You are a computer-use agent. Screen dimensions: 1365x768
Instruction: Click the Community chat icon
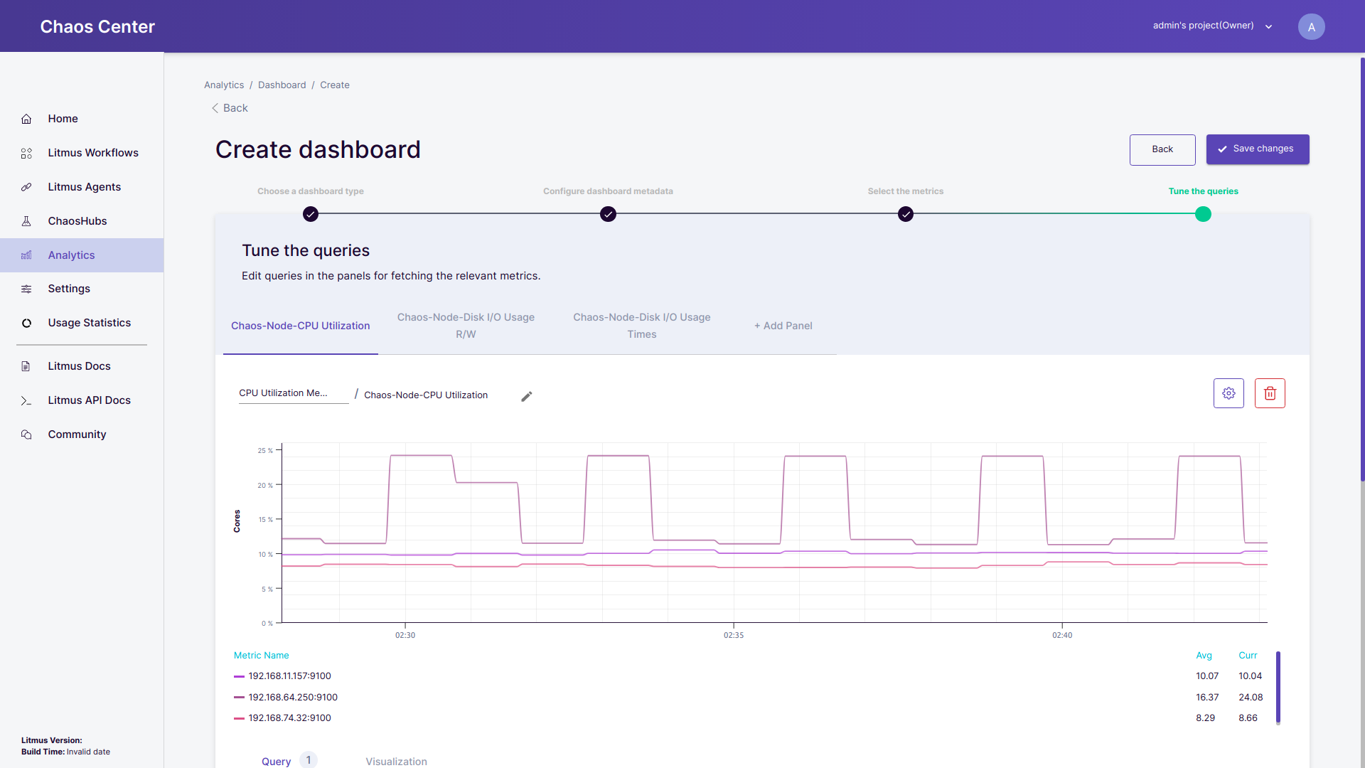pos(26,434)
